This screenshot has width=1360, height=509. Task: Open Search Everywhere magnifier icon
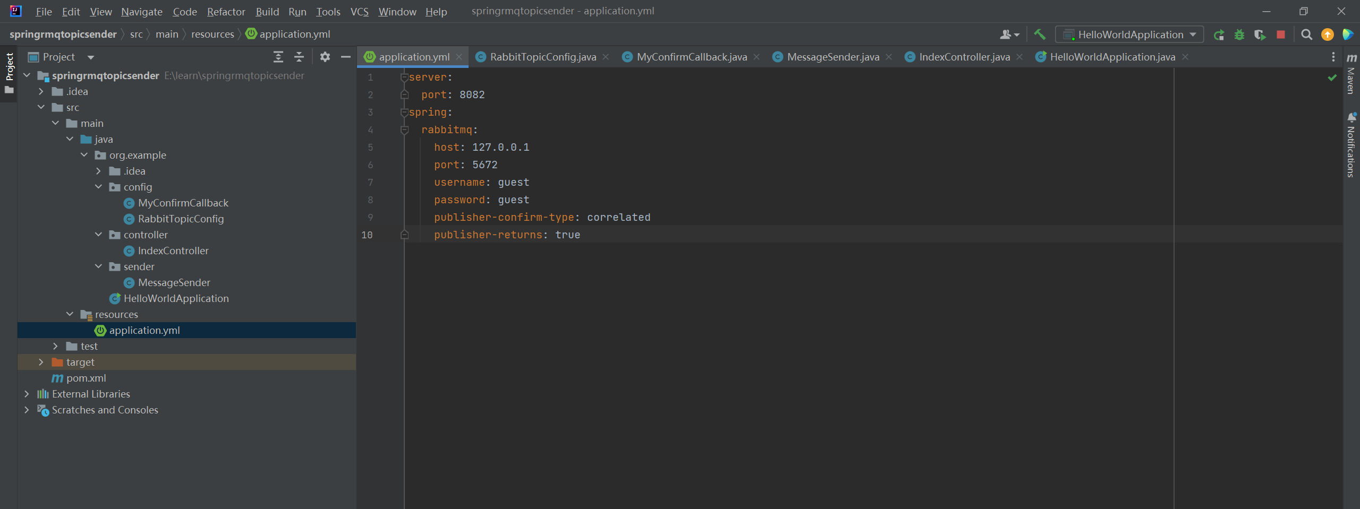pos(1307,35)
